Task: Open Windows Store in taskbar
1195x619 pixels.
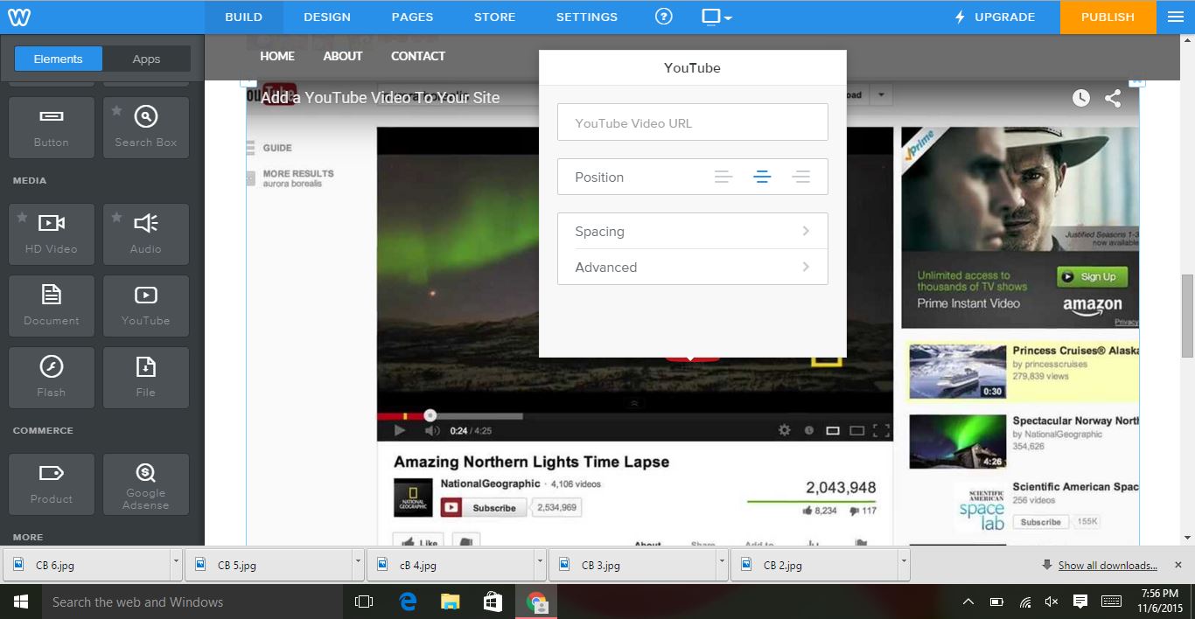Action: pyautogui.click(x=493, y=602)
